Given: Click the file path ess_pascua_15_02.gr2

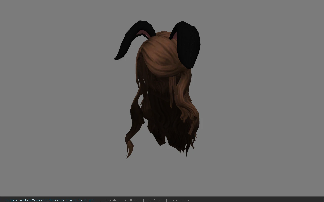Looking at the screenshot, I should [50, 200].
